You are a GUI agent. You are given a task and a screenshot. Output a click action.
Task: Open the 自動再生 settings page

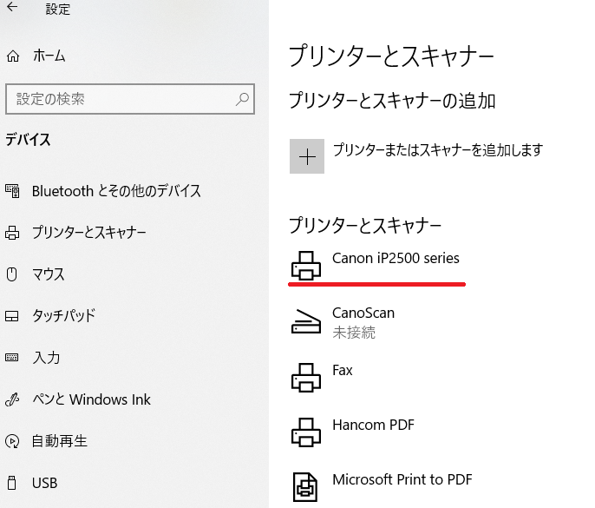(60, 441)
